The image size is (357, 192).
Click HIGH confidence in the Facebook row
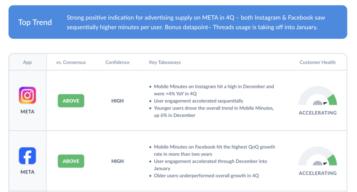[117, 161]
